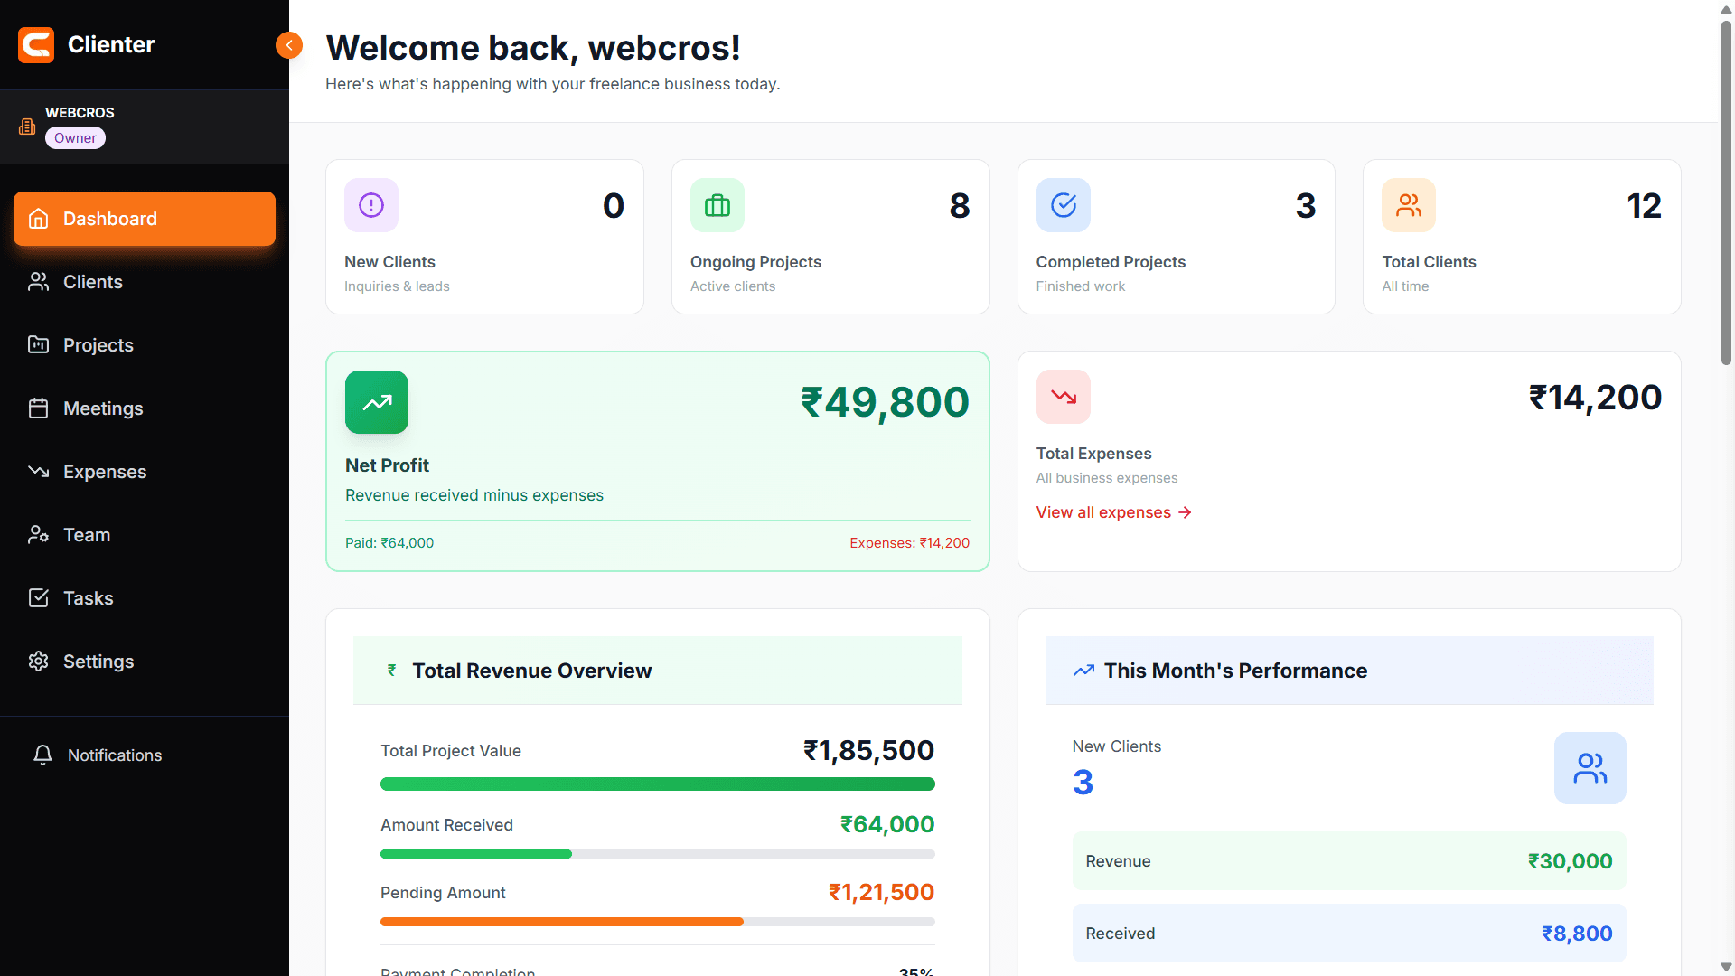The height and width of the screenshot is (976, 1735).
Task: Click the Clienter logo icon
Action: pyautogui.click(x=36, y=44)
